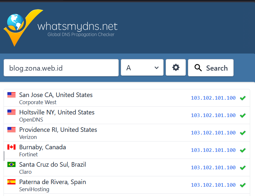Open the IP 103.102.101.100 for Paterna de Rivera
The height and width of the screenshot is (196, 255).
pyautogui.click(x=213, y=185)
